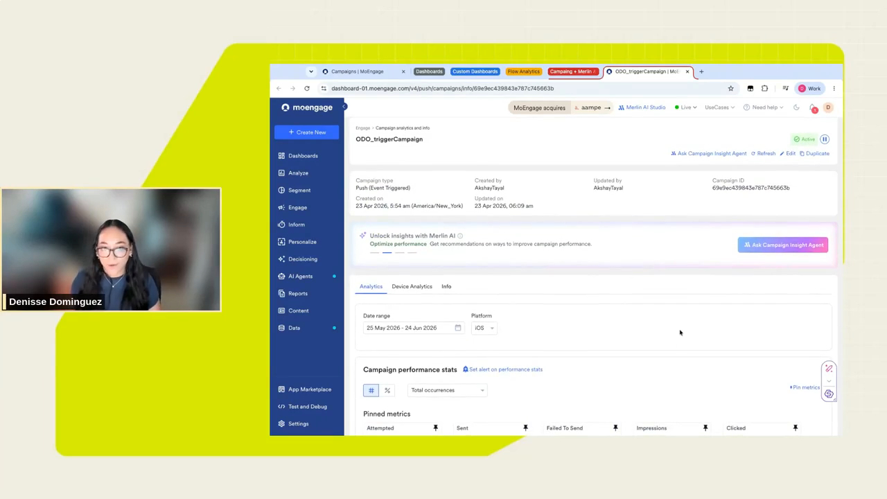Click the browser address bar
Screen dimensions: 887x499
pos(524,89)
